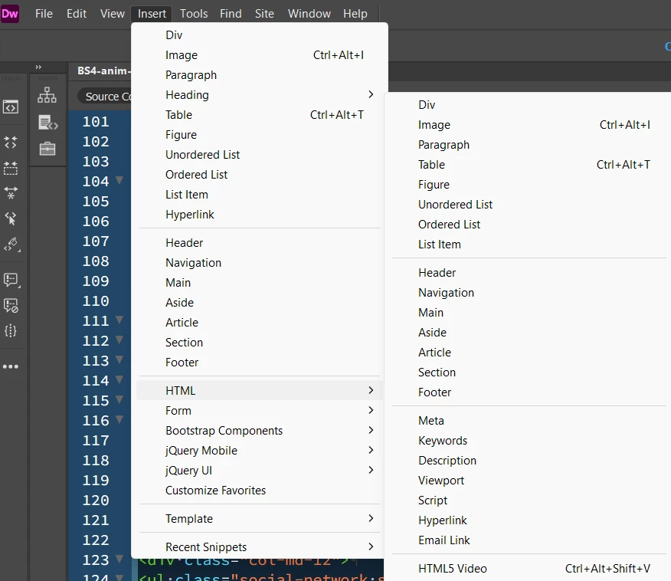Insert HTML5 Video from the submenu
671x581 pixels.
point(529,569)
